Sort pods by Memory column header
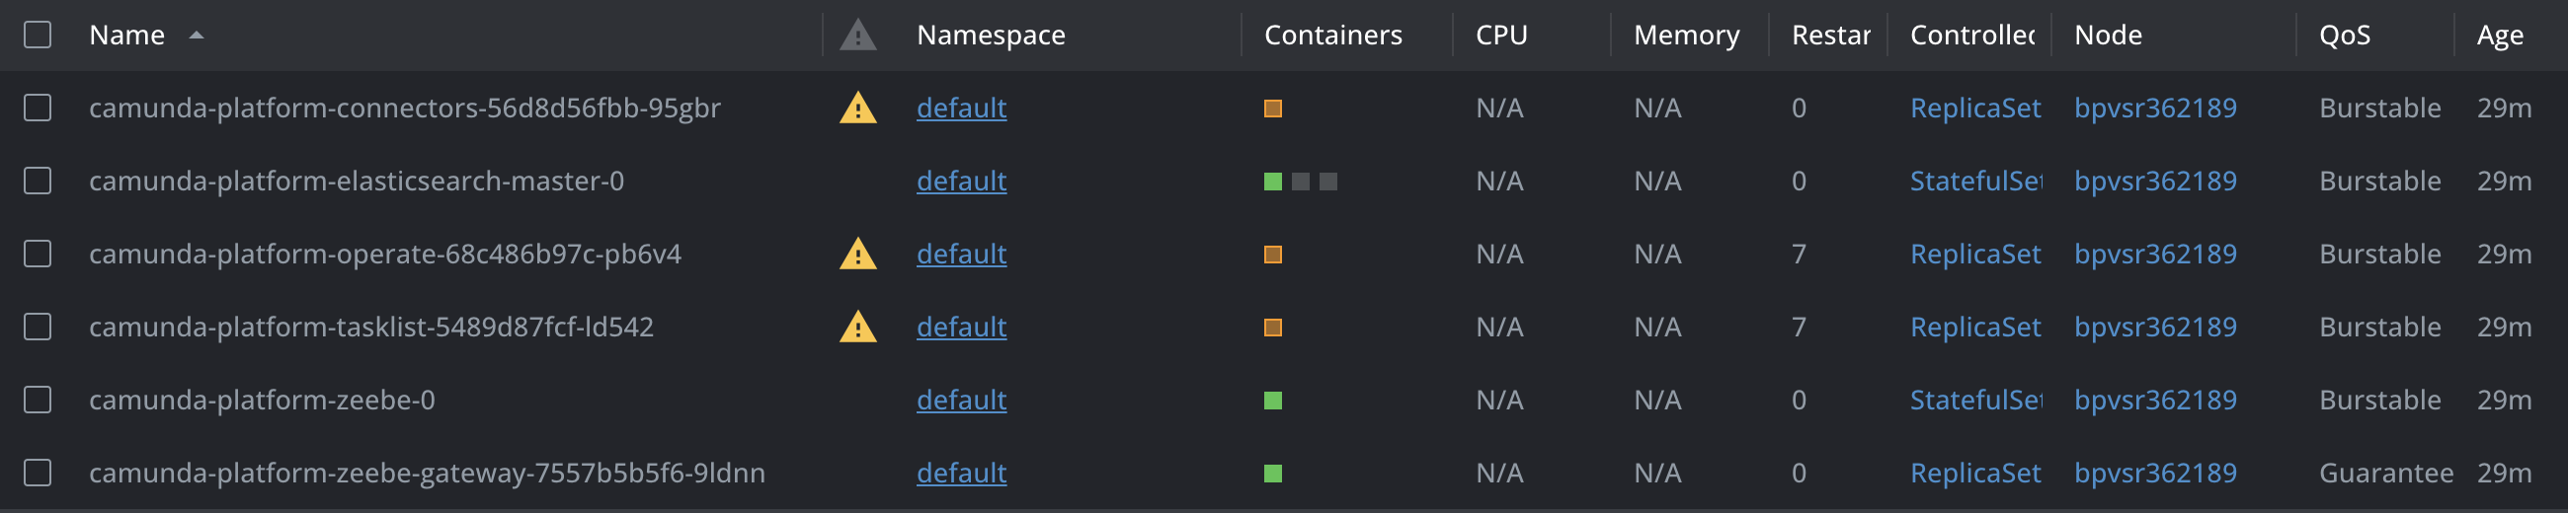The height and width of the screenshot is (513, 2568). [1687, 35]
